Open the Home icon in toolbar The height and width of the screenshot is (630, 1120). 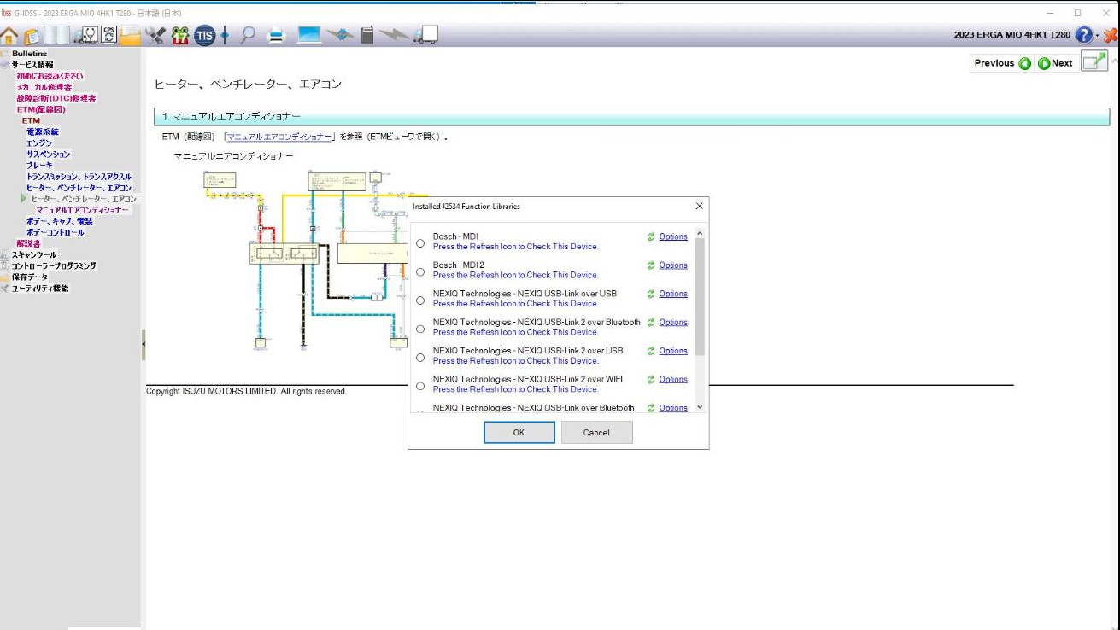(x=9, y=36)
